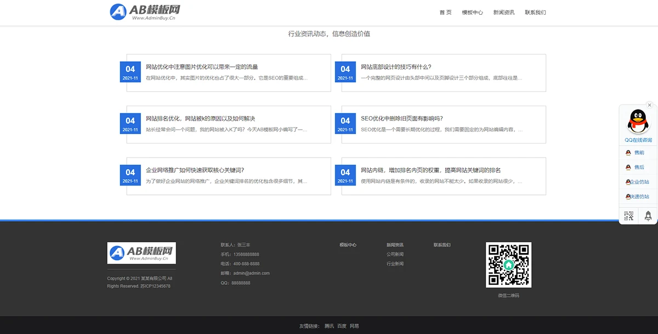
Task: Click the QQ penguin avatar icon
Action: [x=638, y=122]
